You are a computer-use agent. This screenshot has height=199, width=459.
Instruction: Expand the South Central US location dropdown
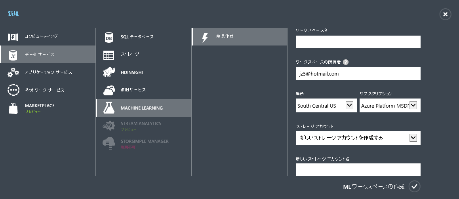coord(349,106)
